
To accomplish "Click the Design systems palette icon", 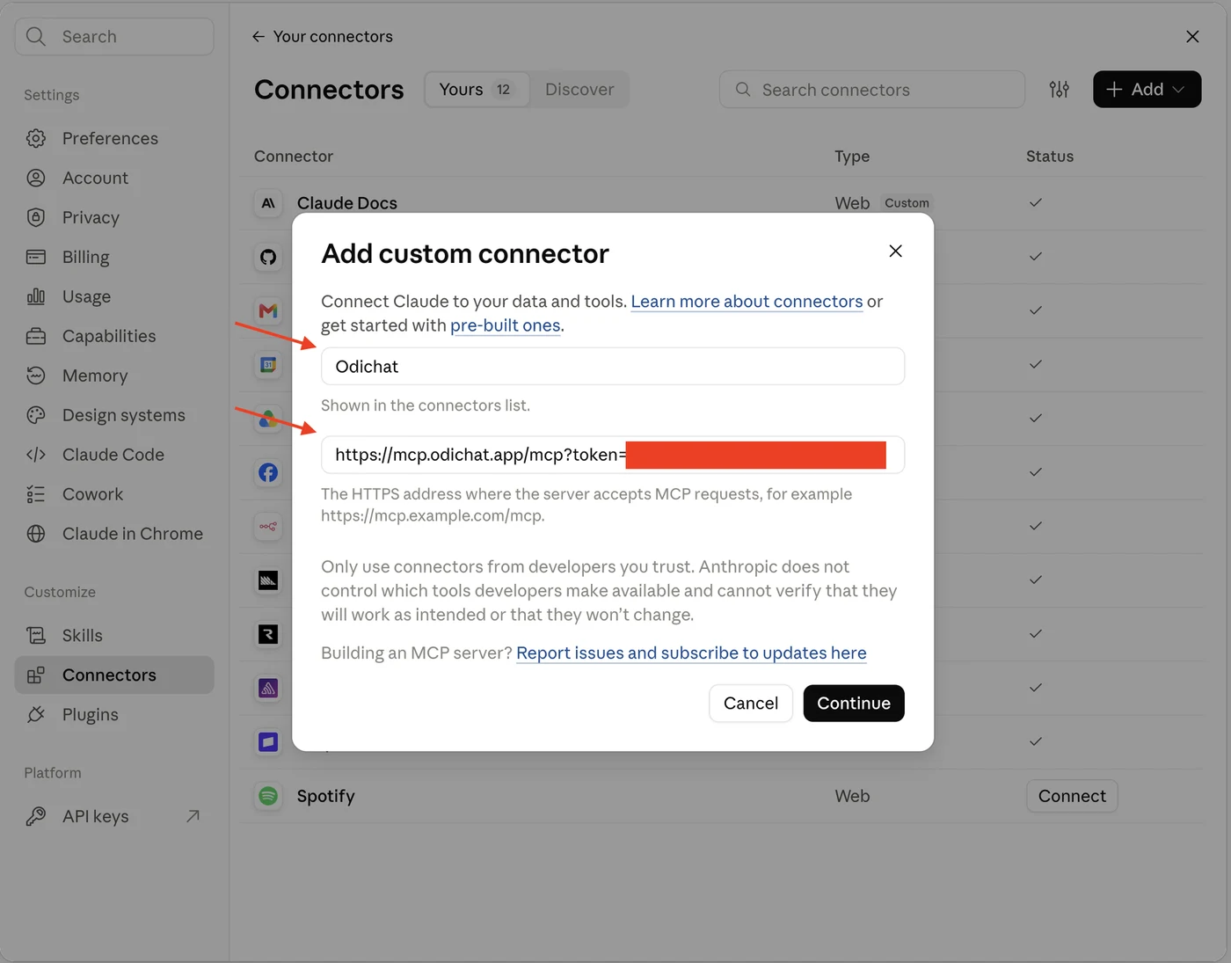I will pyautogui.click(x=36, y=415).
